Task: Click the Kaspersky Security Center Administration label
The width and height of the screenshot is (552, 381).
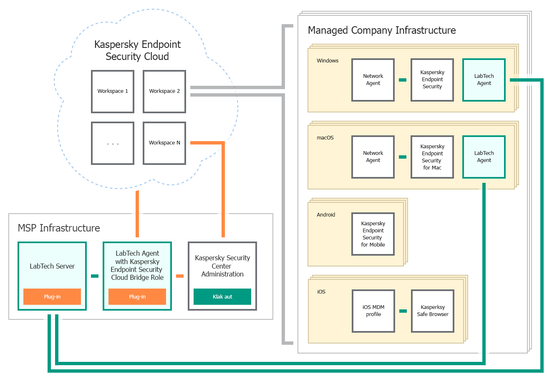Action: coord(222,266)
